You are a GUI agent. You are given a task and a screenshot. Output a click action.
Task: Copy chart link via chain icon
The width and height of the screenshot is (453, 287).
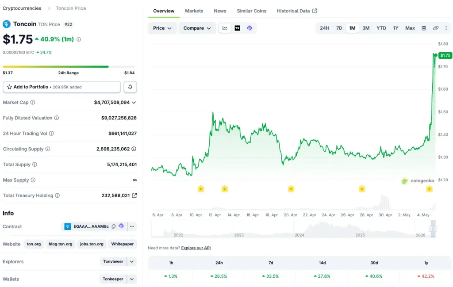[435, 28]
